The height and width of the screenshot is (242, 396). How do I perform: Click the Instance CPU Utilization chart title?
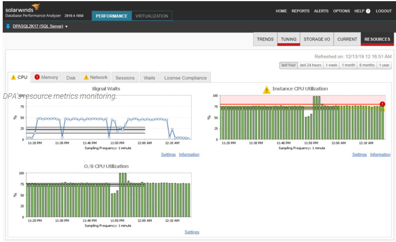tap(300, 89)
